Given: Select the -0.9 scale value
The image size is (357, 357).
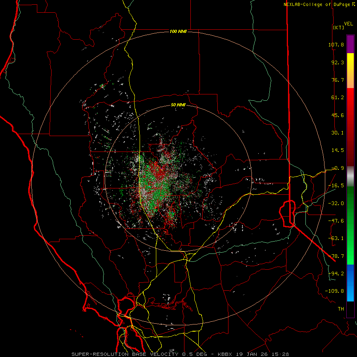Looking at the screenshot, I should (x=338, y=168).
